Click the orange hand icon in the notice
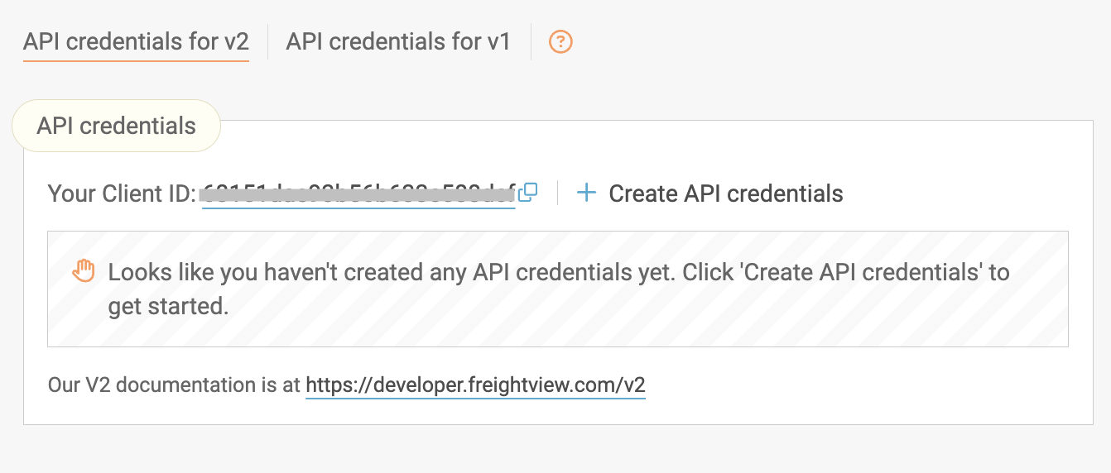Viewport: 1111px width, 473px height. click(84, 271)
